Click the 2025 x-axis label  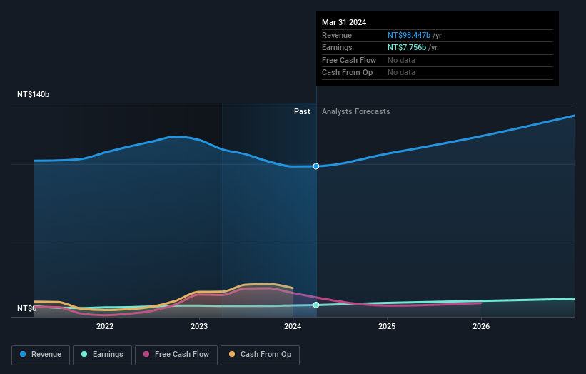(387, 327)
